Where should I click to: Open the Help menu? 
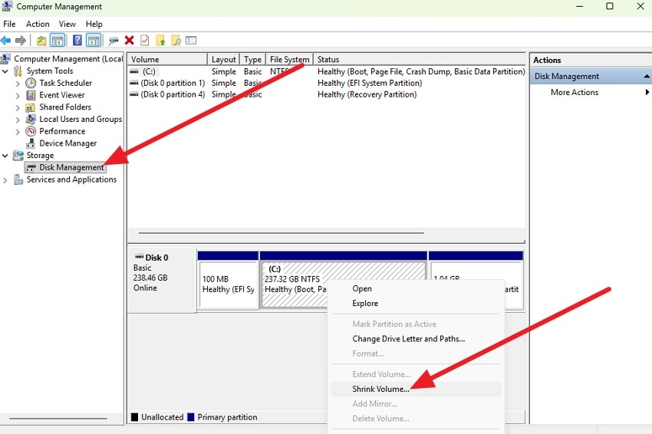[94, 24]
